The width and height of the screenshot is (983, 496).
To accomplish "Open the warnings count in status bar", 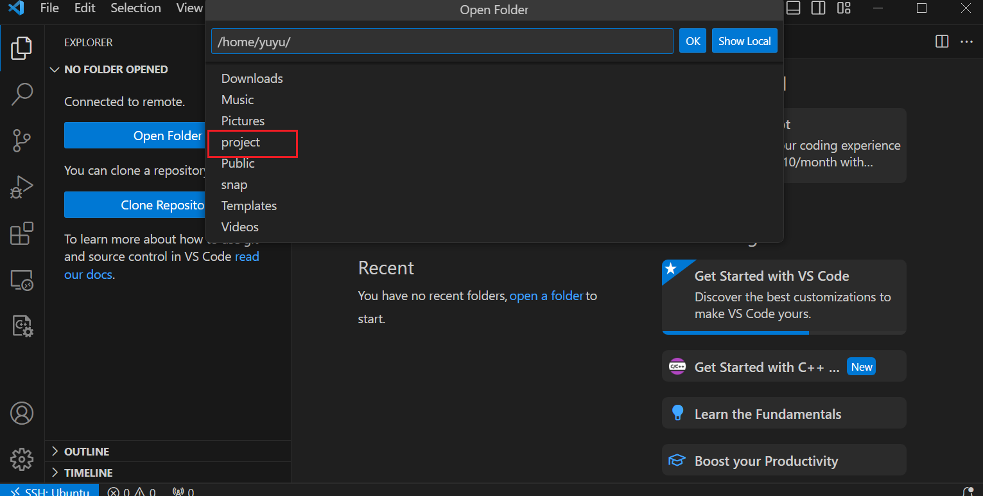I will coord(144,492).
